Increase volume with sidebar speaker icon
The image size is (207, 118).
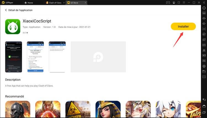pyautogui.click(x=204, y=18)
